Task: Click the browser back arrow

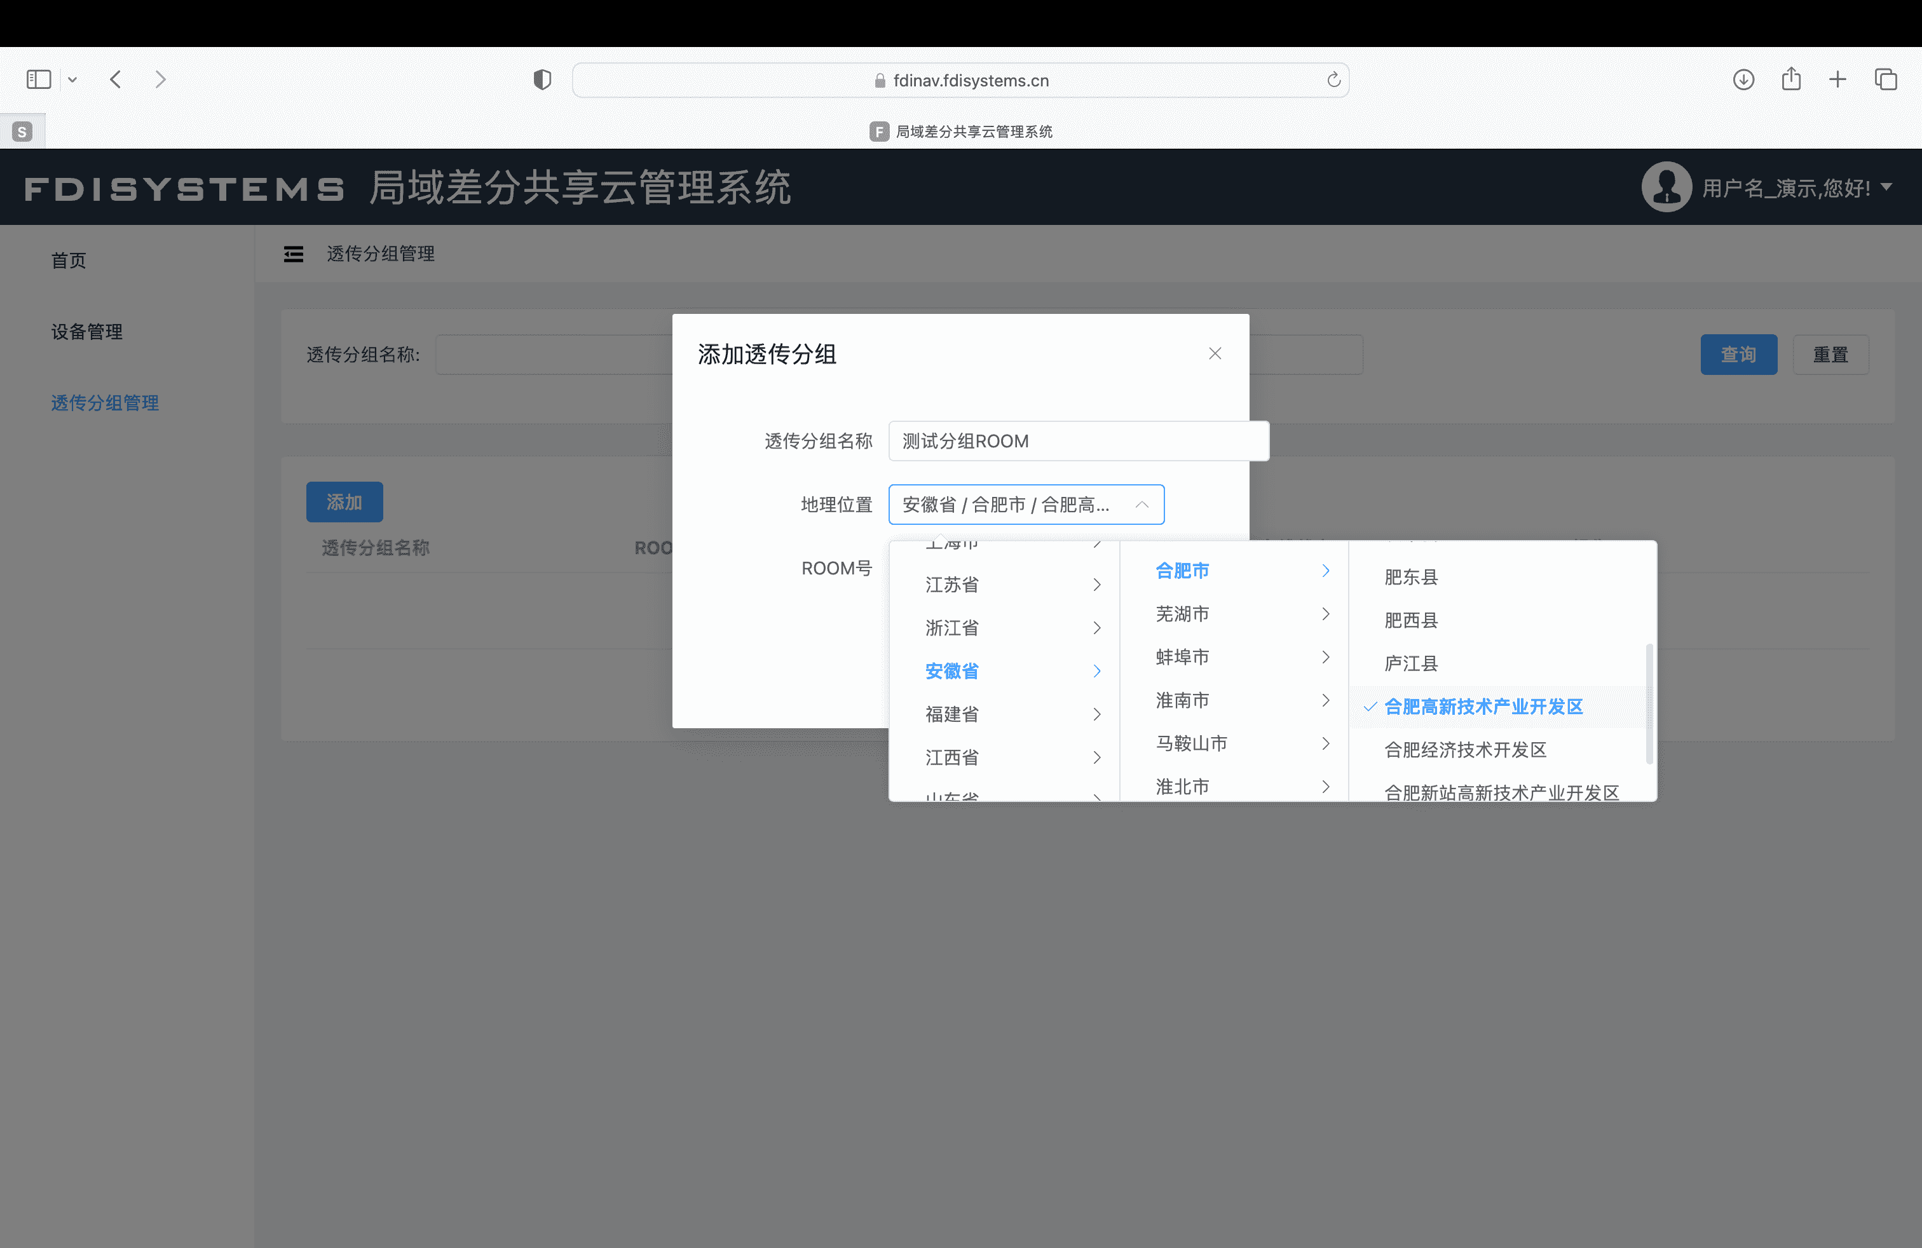Action: 116,79
